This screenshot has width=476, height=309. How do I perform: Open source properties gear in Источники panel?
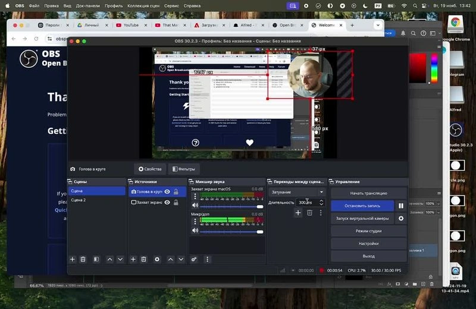pyautogui.click(x=157, y=259)
